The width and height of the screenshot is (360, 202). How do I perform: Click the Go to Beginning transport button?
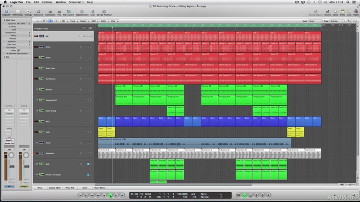80,195
